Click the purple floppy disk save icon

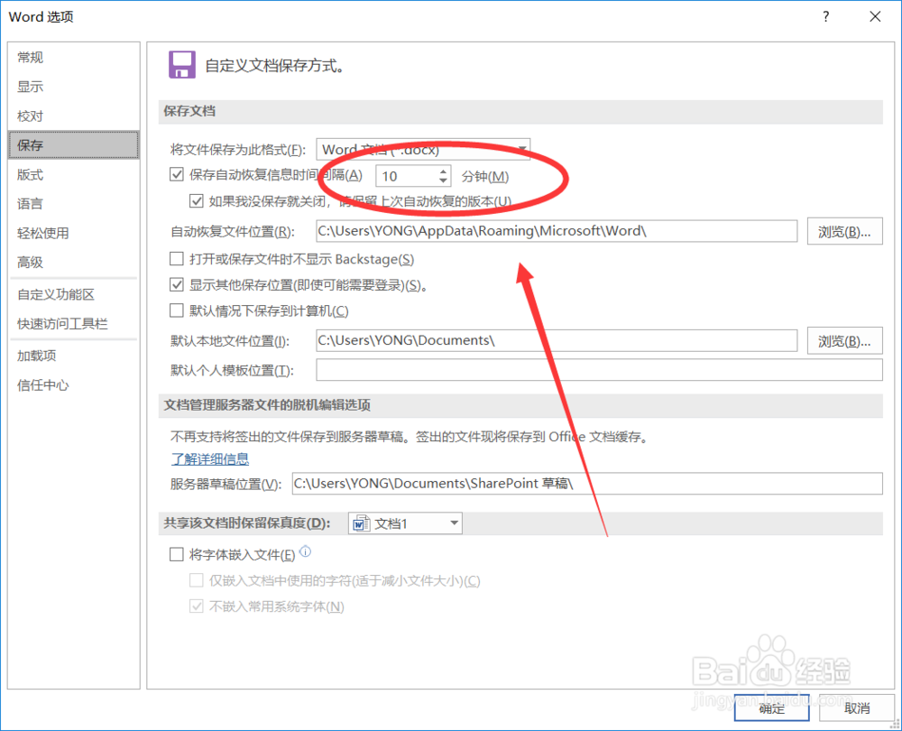tap(181, 64)
